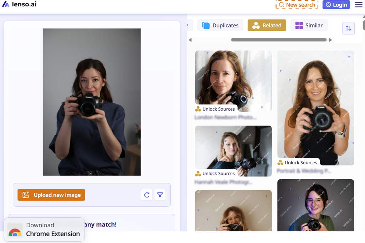Open the beige background camera woman thumbnail
The height and width of the screenshot is (243, 365).
coord(233,211)
